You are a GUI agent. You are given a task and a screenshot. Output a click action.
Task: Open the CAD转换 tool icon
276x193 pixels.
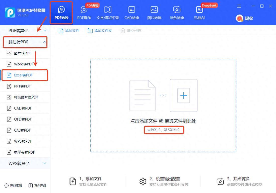(x=131, y=10)
